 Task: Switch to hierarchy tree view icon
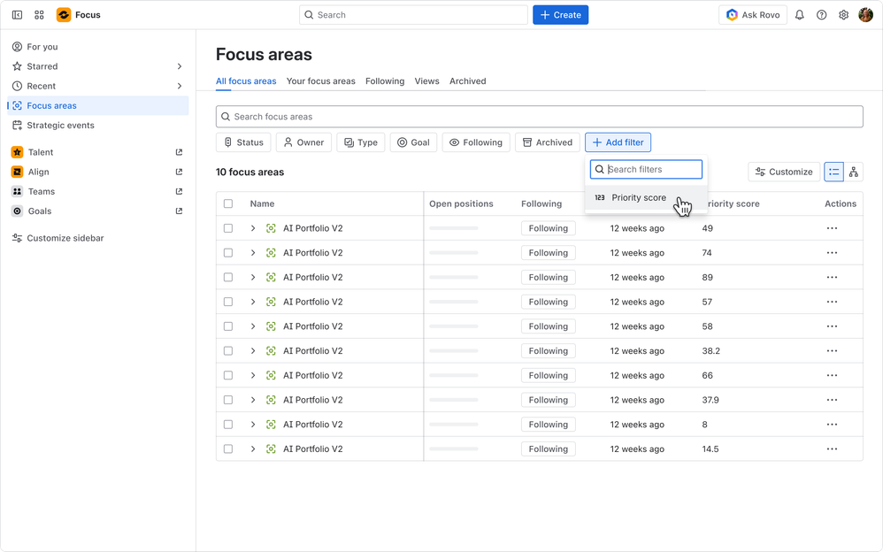click(854, 172)
